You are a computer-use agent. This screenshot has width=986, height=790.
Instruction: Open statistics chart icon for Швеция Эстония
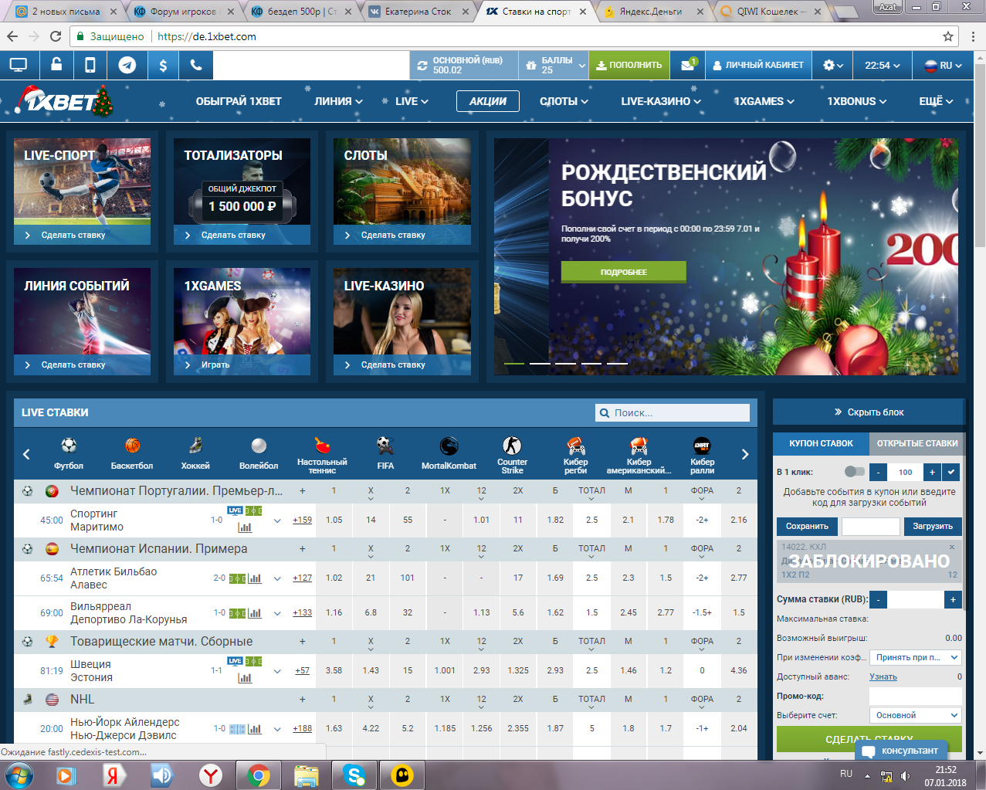pyautogui.click(x=245, y=678)
